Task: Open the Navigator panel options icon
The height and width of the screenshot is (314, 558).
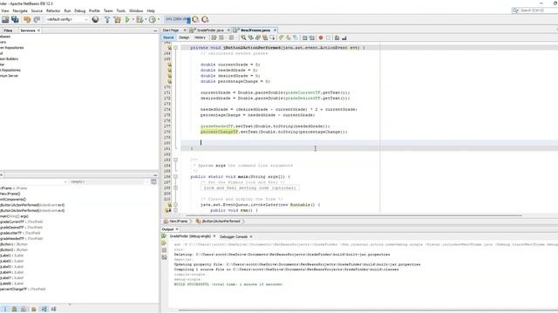Action: [x=153, y=182]
